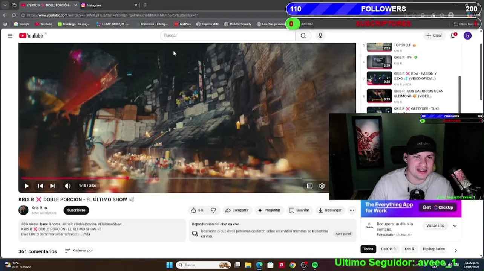Open the Windows Start menu

click(x=169, y=265)
